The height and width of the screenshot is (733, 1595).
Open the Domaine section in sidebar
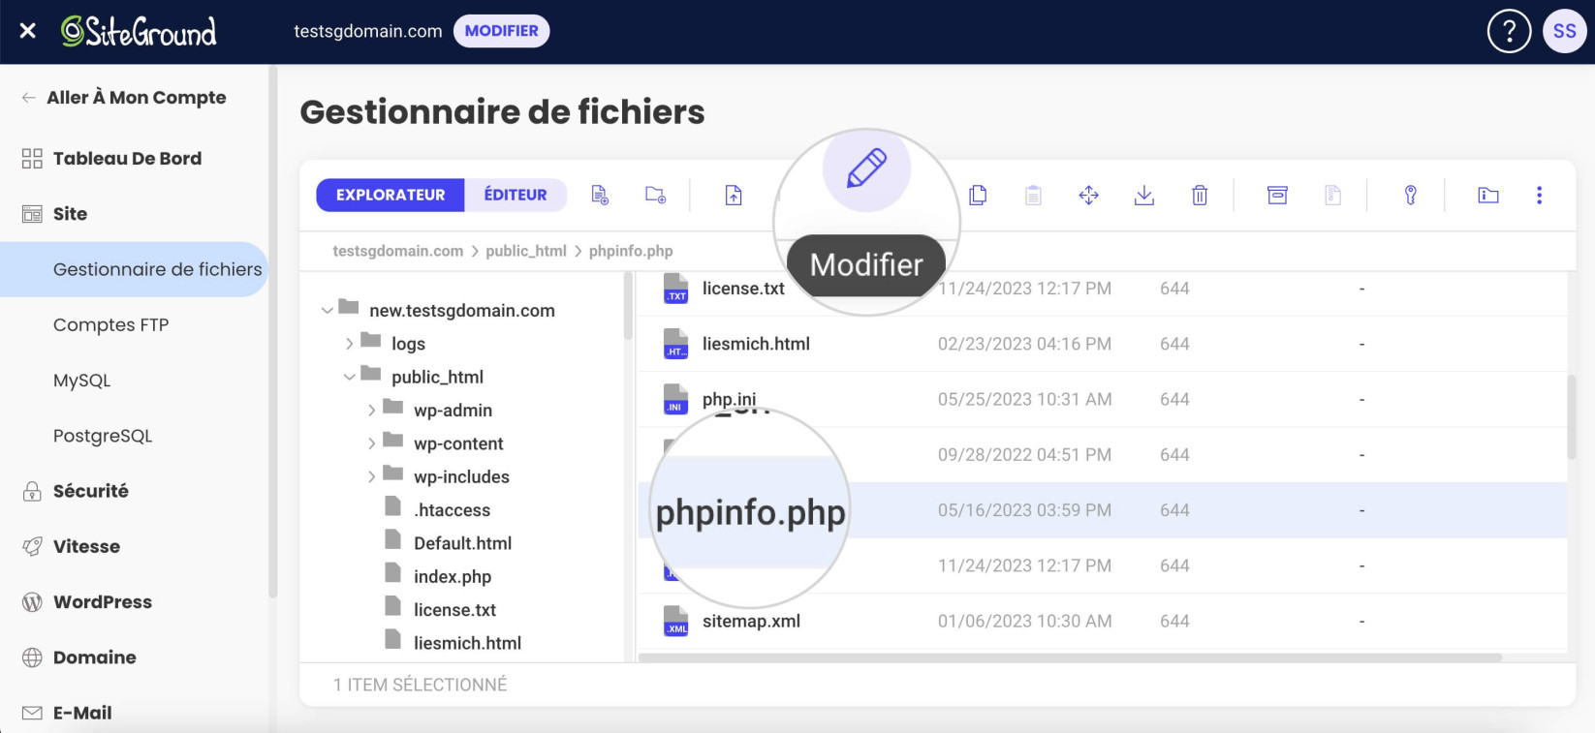(x=94, y=657)
